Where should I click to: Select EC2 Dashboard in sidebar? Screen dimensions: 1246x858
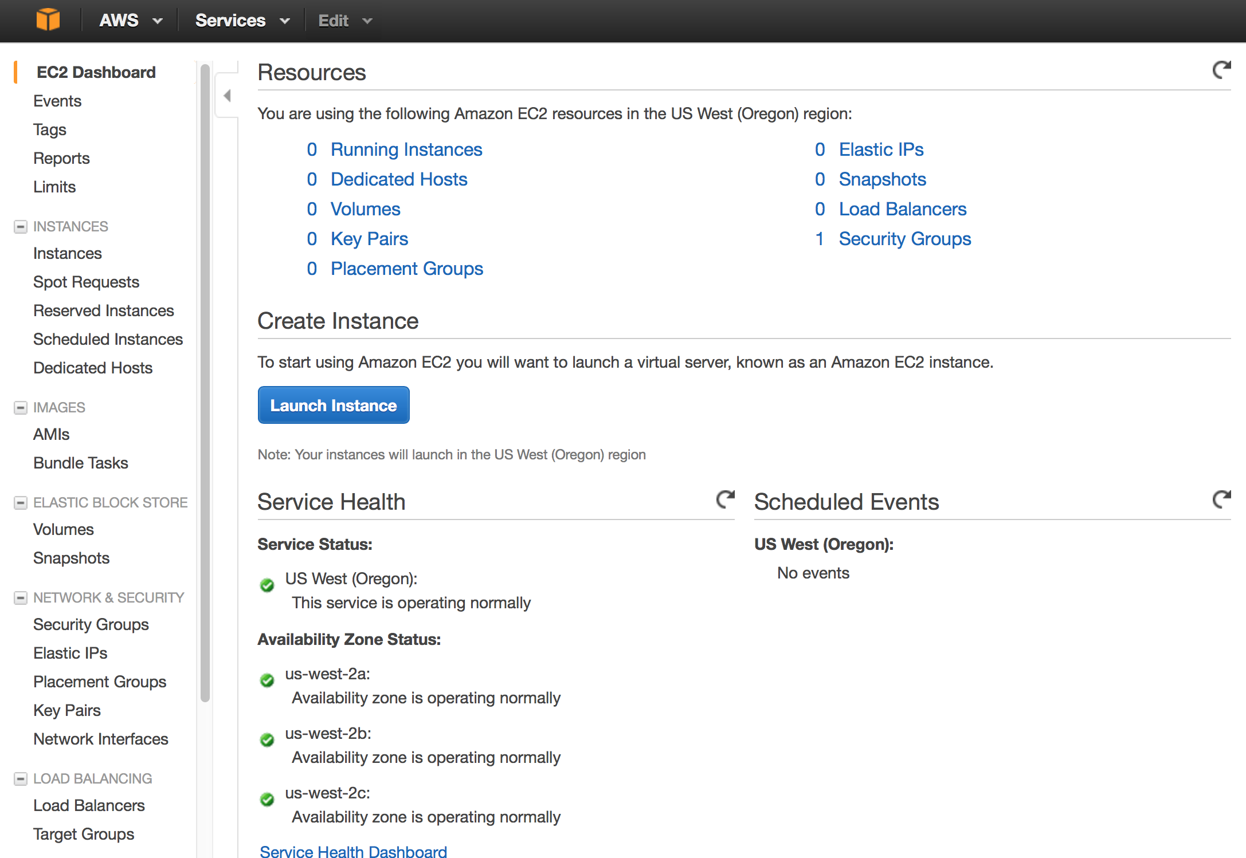click(x=96, y=72)
